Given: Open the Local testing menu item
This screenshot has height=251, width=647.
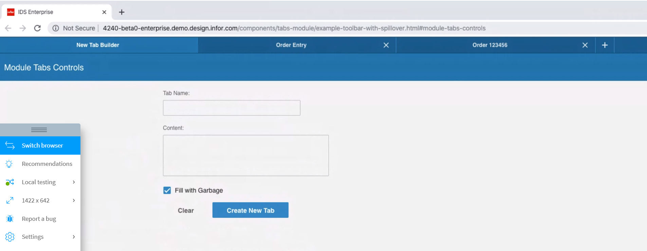Looking at the screenshot, I should coord(40,182).
